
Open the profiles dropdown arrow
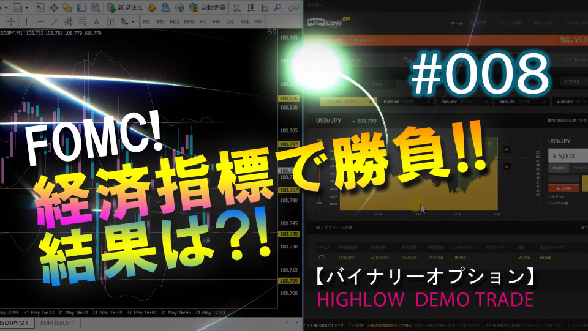[26, 7]
